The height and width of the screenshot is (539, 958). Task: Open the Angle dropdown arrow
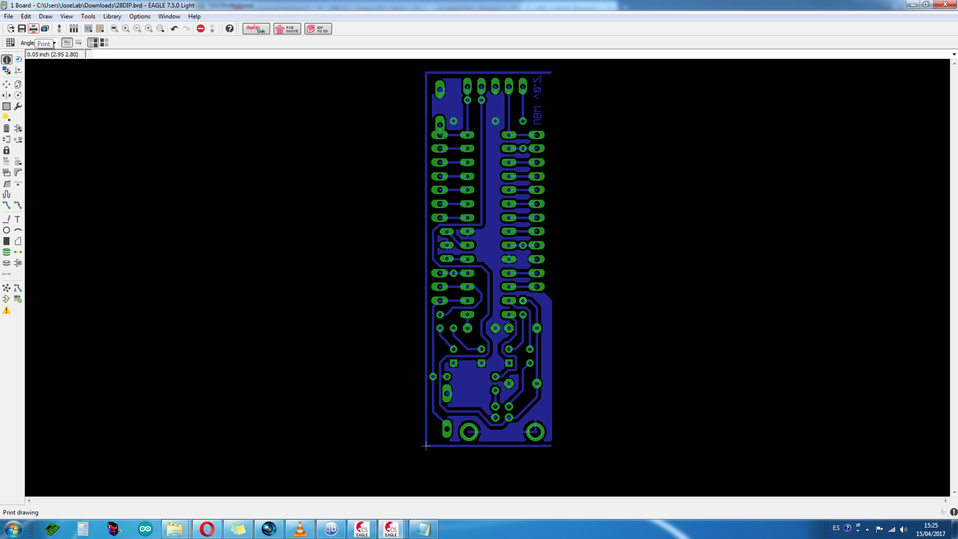tap(54, 43)
